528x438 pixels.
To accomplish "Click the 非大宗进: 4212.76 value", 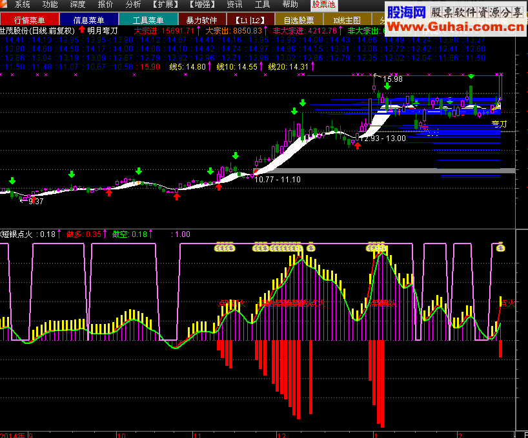I will coord(305,31).
